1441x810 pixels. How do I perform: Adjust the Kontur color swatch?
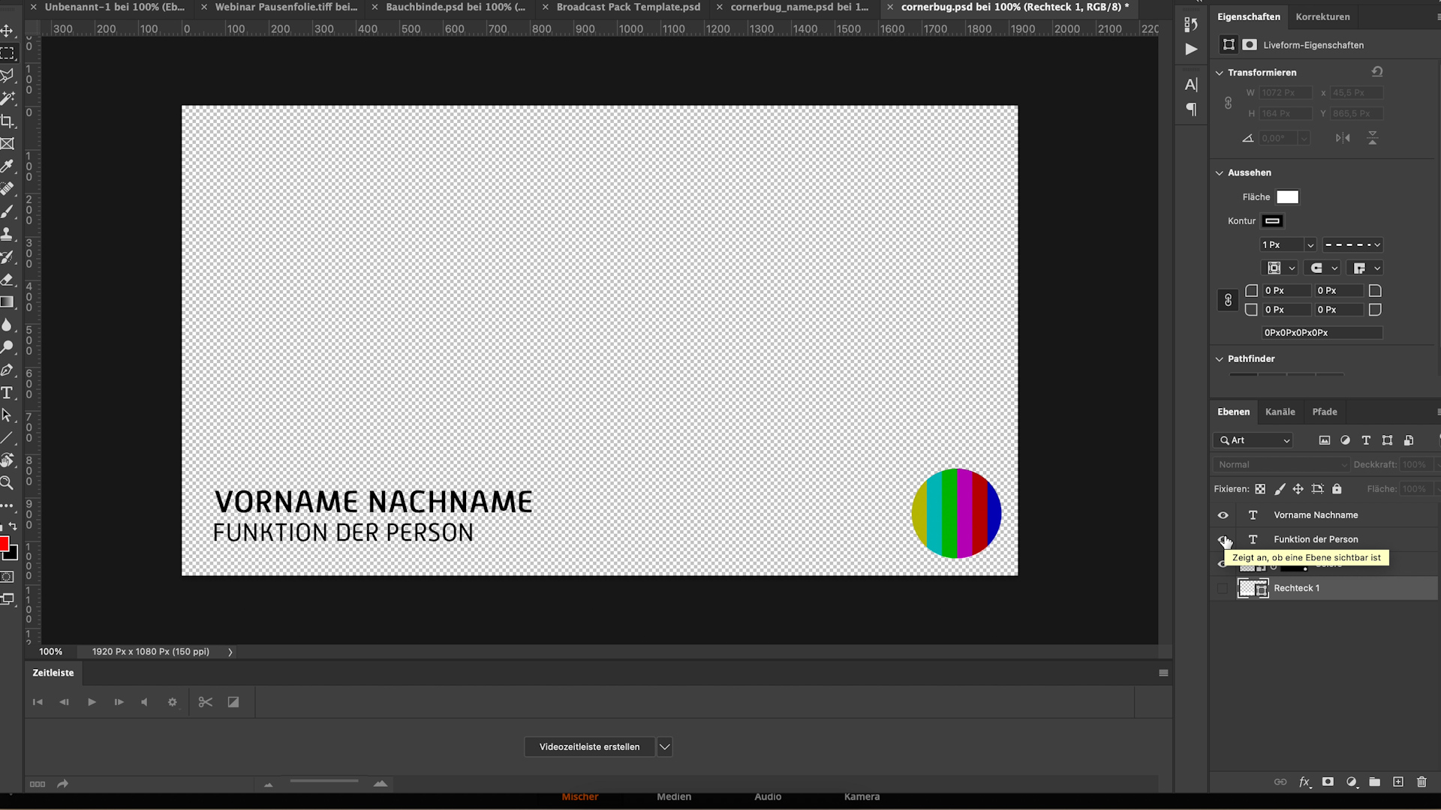pos(1273,220)
